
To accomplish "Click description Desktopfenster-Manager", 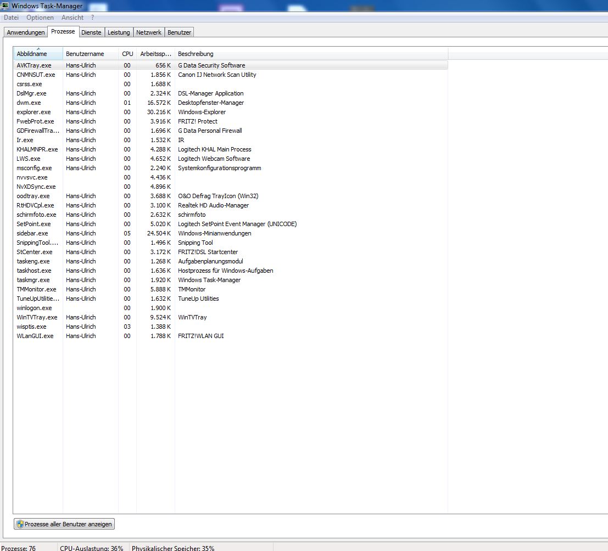I will coord(211,103).
